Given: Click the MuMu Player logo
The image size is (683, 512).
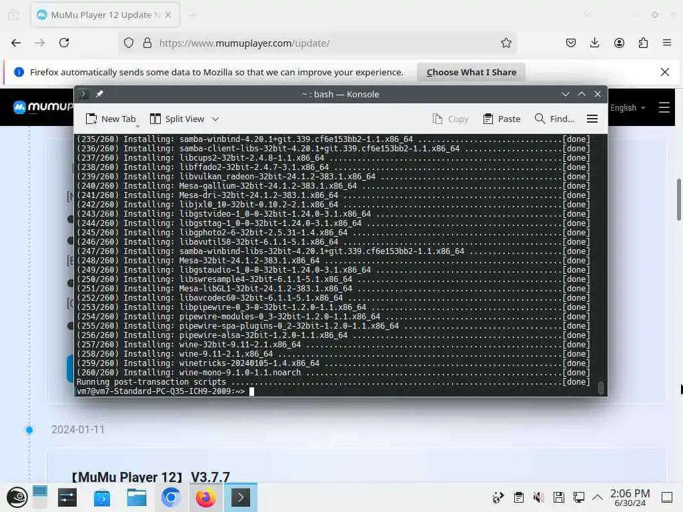Looking at the screenshot, I should [x=43, y=107].
